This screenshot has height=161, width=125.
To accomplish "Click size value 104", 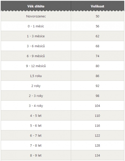I will point(97,106).
